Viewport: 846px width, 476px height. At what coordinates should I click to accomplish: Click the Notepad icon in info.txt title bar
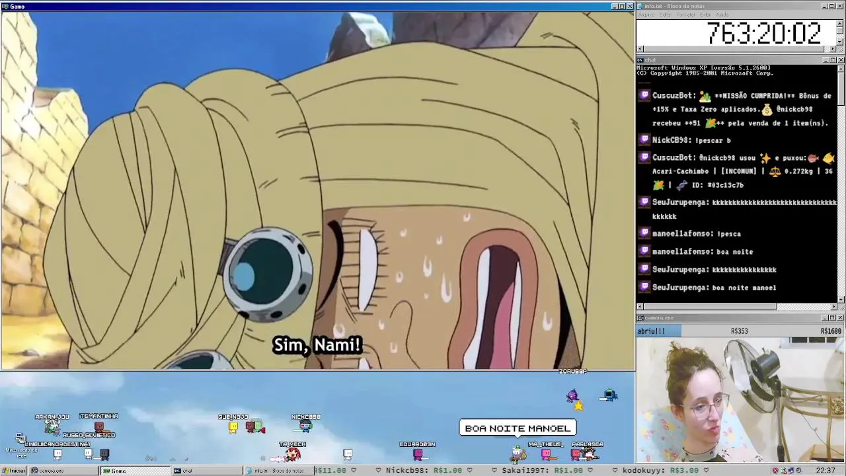tap(640, 6)
